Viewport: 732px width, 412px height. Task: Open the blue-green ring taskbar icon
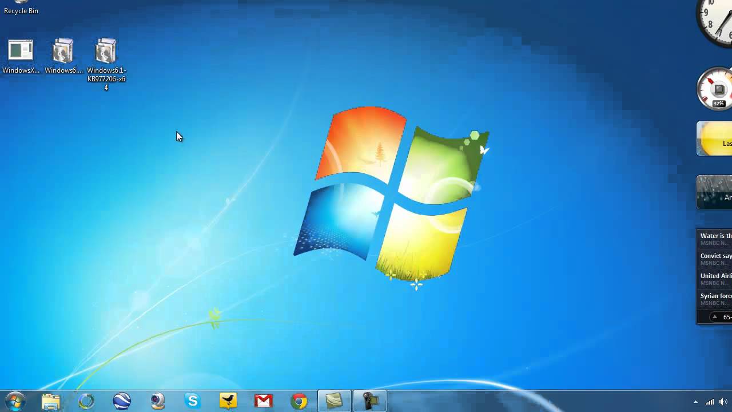pos(86,401)
